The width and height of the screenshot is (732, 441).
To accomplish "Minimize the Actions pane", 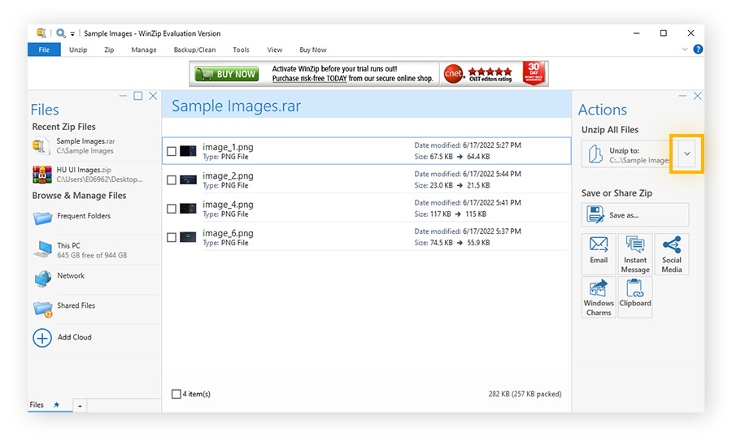I will tap(682, 96).
